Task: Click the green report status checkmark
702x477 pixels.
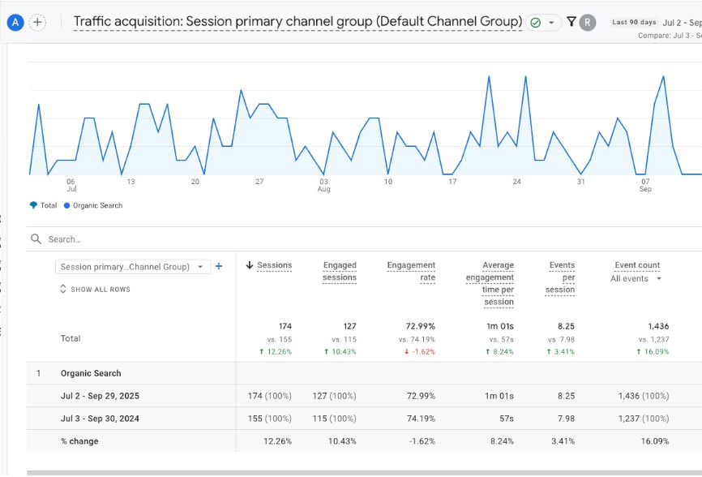Action: (535, 23)
